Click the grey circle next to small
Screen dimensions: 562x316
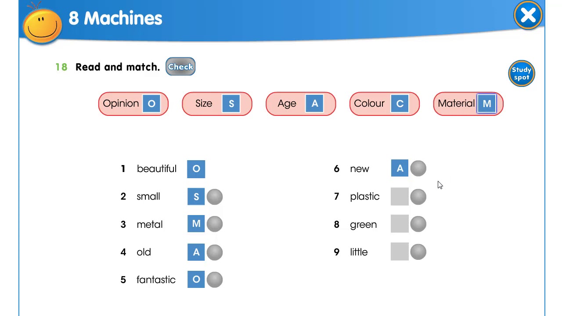(x=215, y=197)
